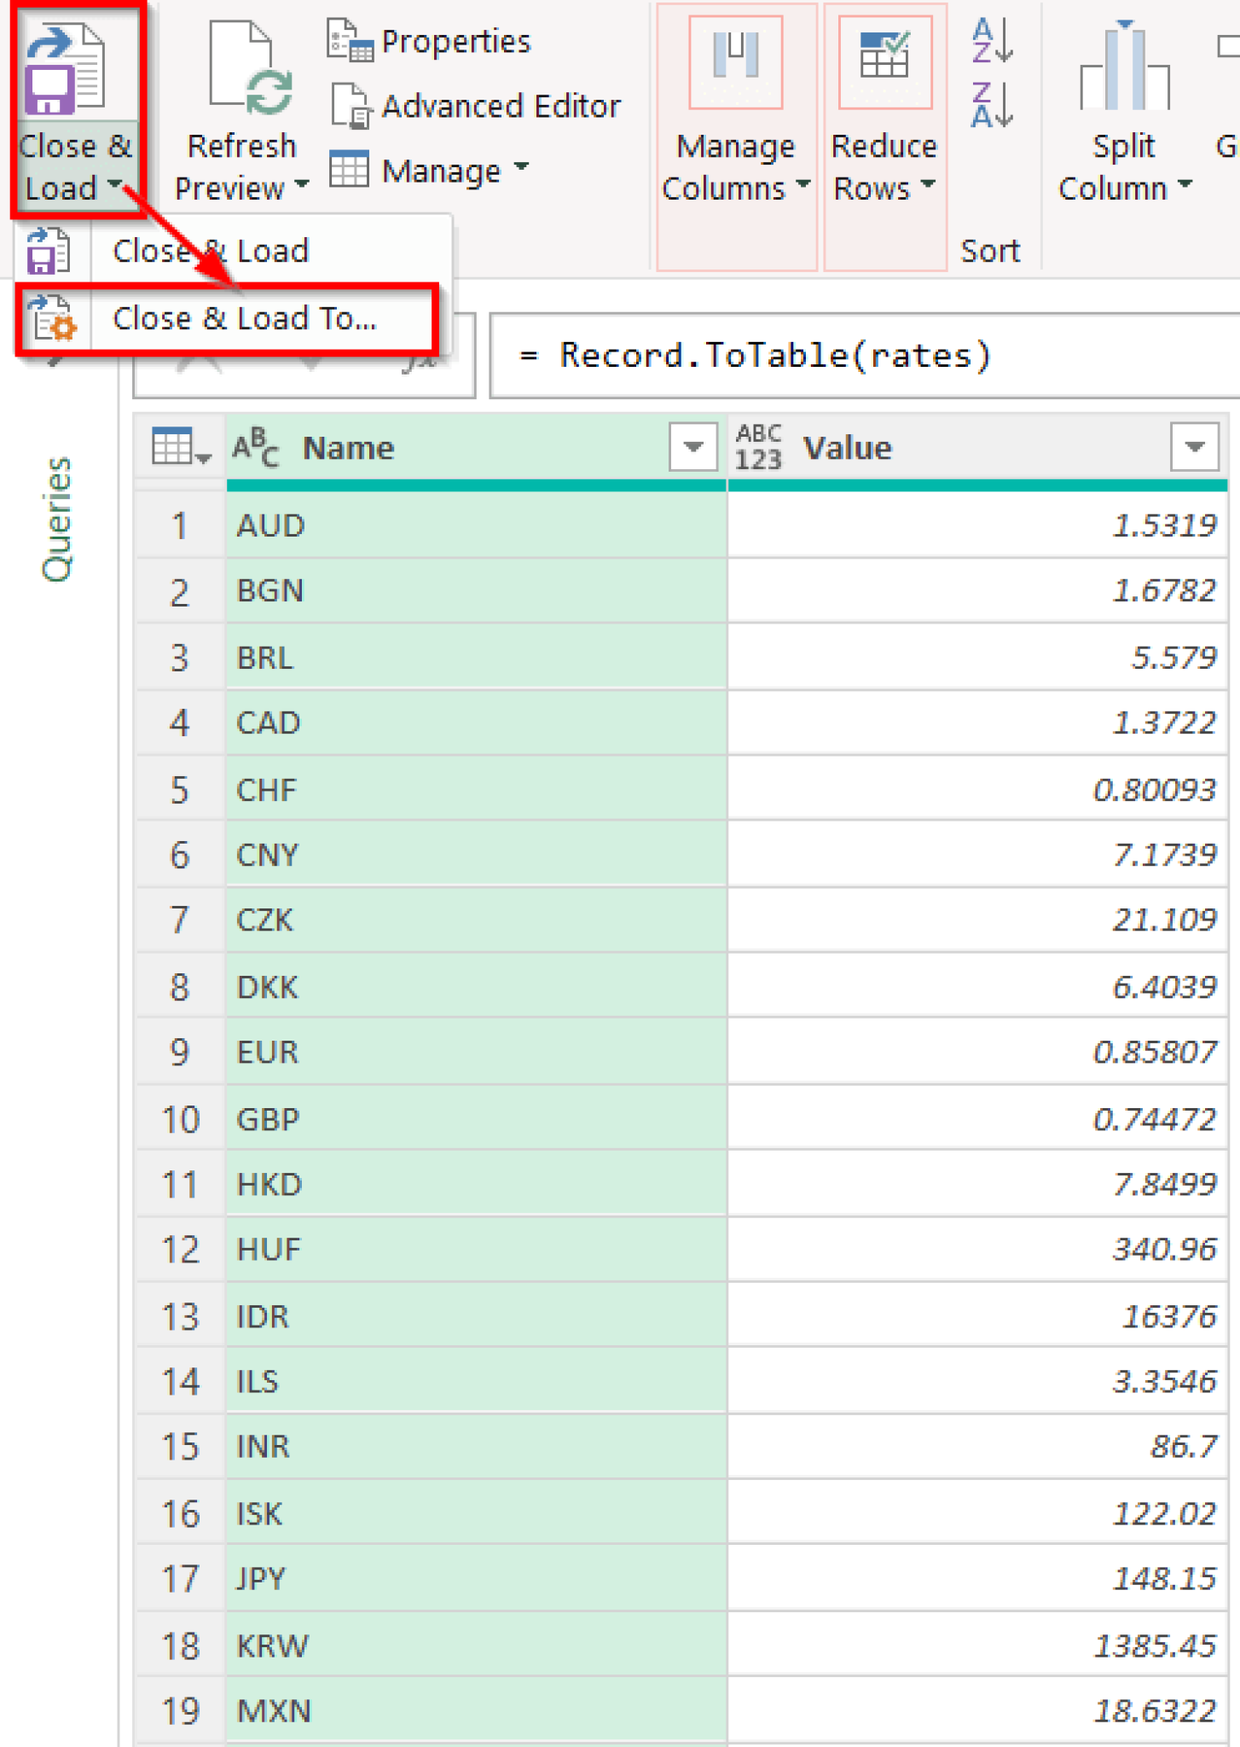This screenshot has width=1240, height=1747.
Task: Click the Split Column icon
Action: [x=1124, y=65]
